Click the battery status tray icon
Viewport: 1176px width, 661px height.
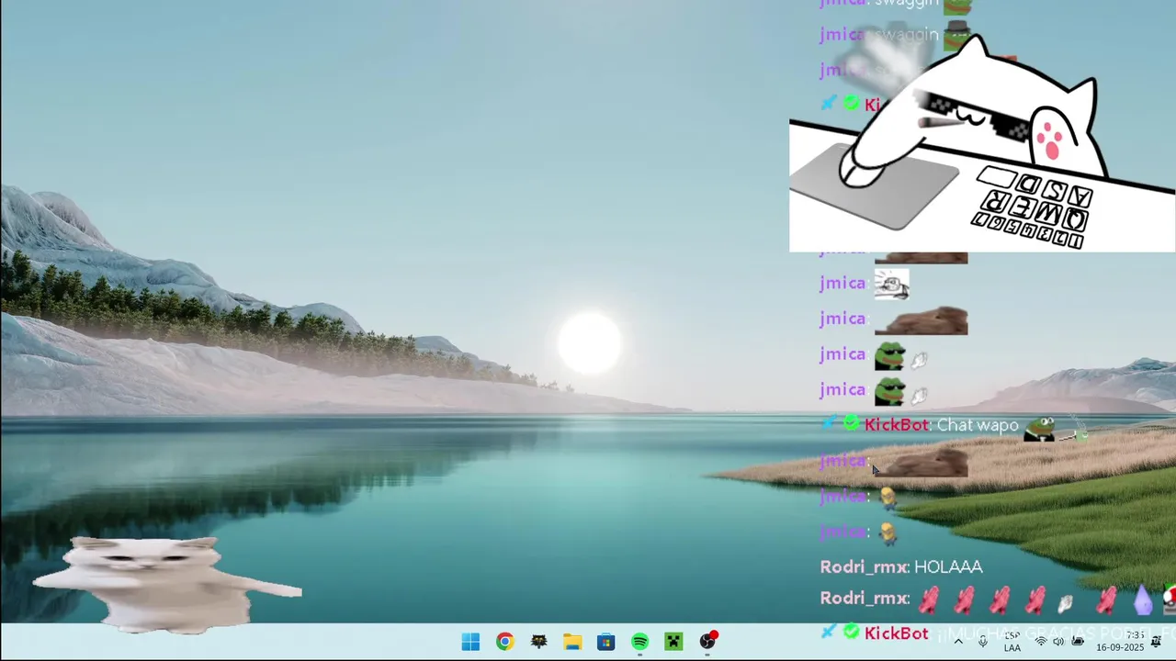[1078, 642]
